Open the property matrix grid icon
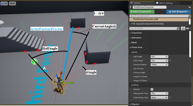193x106 pixels. [183, 28]
